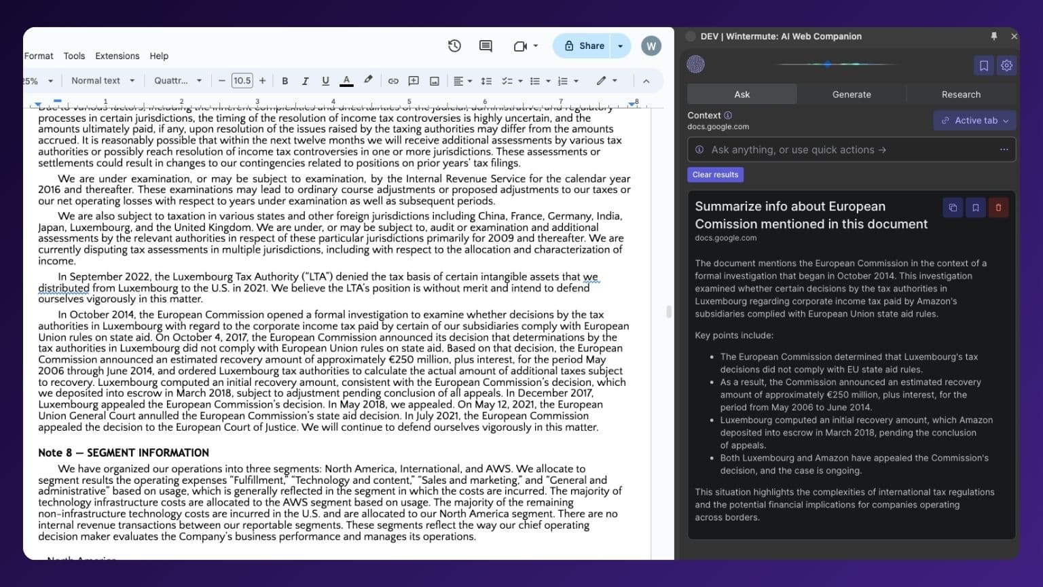Viewport: 1043px width, 587px height.
Task: Switch to the Research tab
Action: [x=961, y=94]
